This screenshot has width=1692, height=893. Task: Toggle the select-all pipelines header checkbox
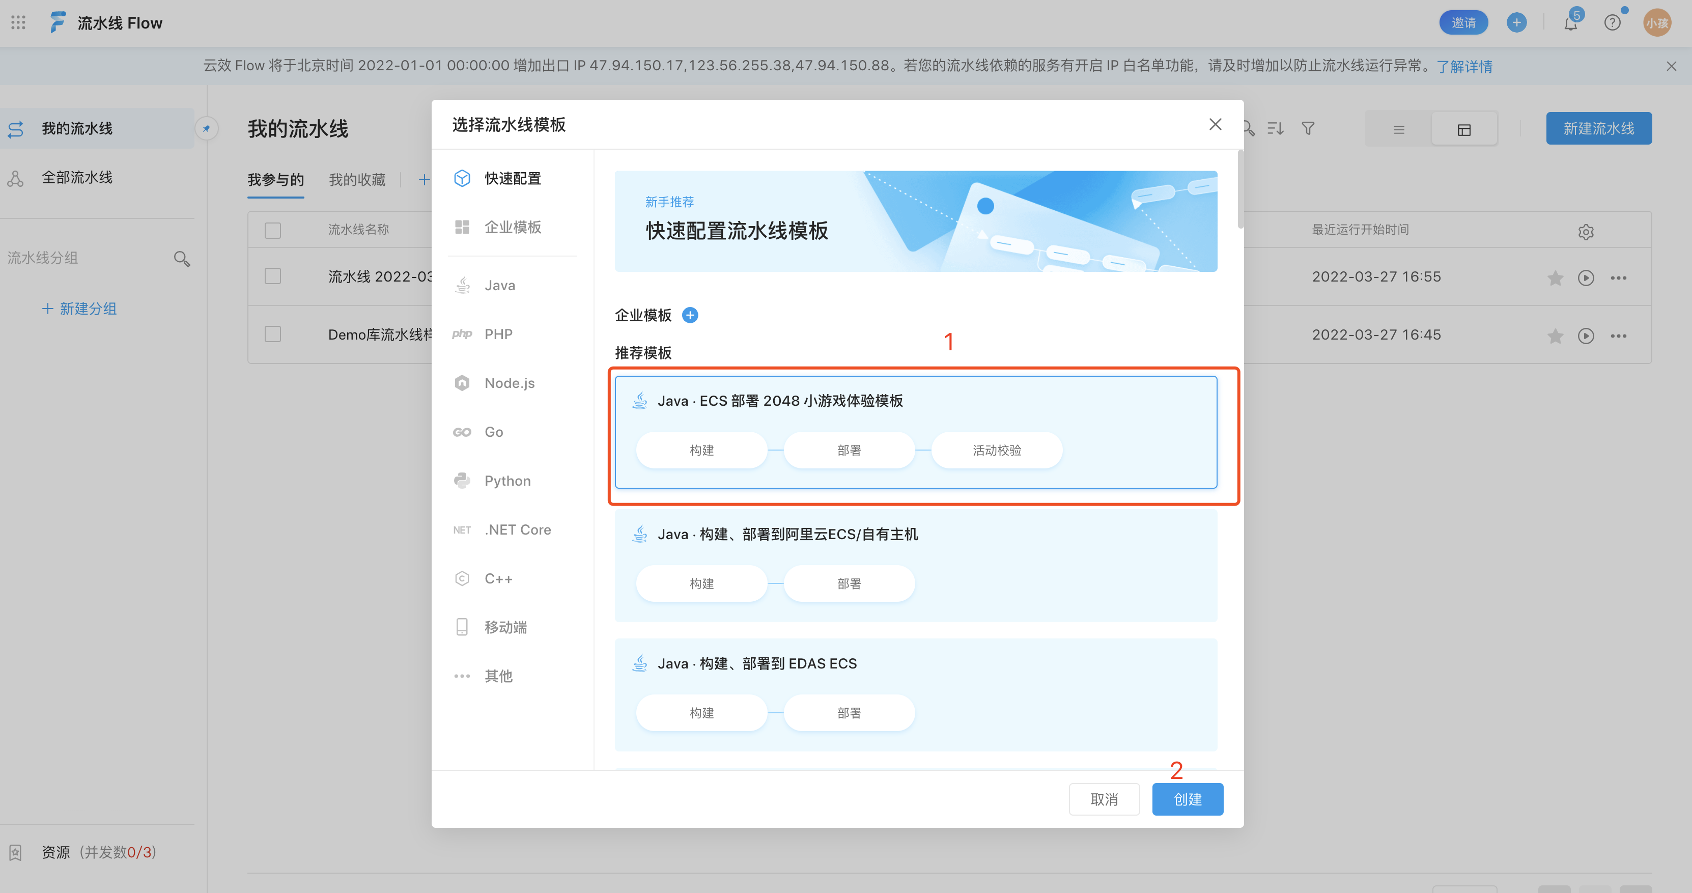(273, 231)
